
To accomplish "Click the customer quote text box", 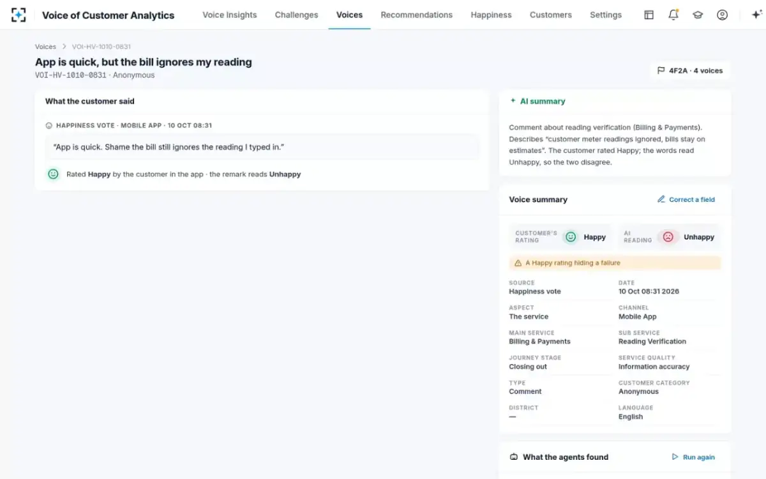I will (x=262, y=147).
